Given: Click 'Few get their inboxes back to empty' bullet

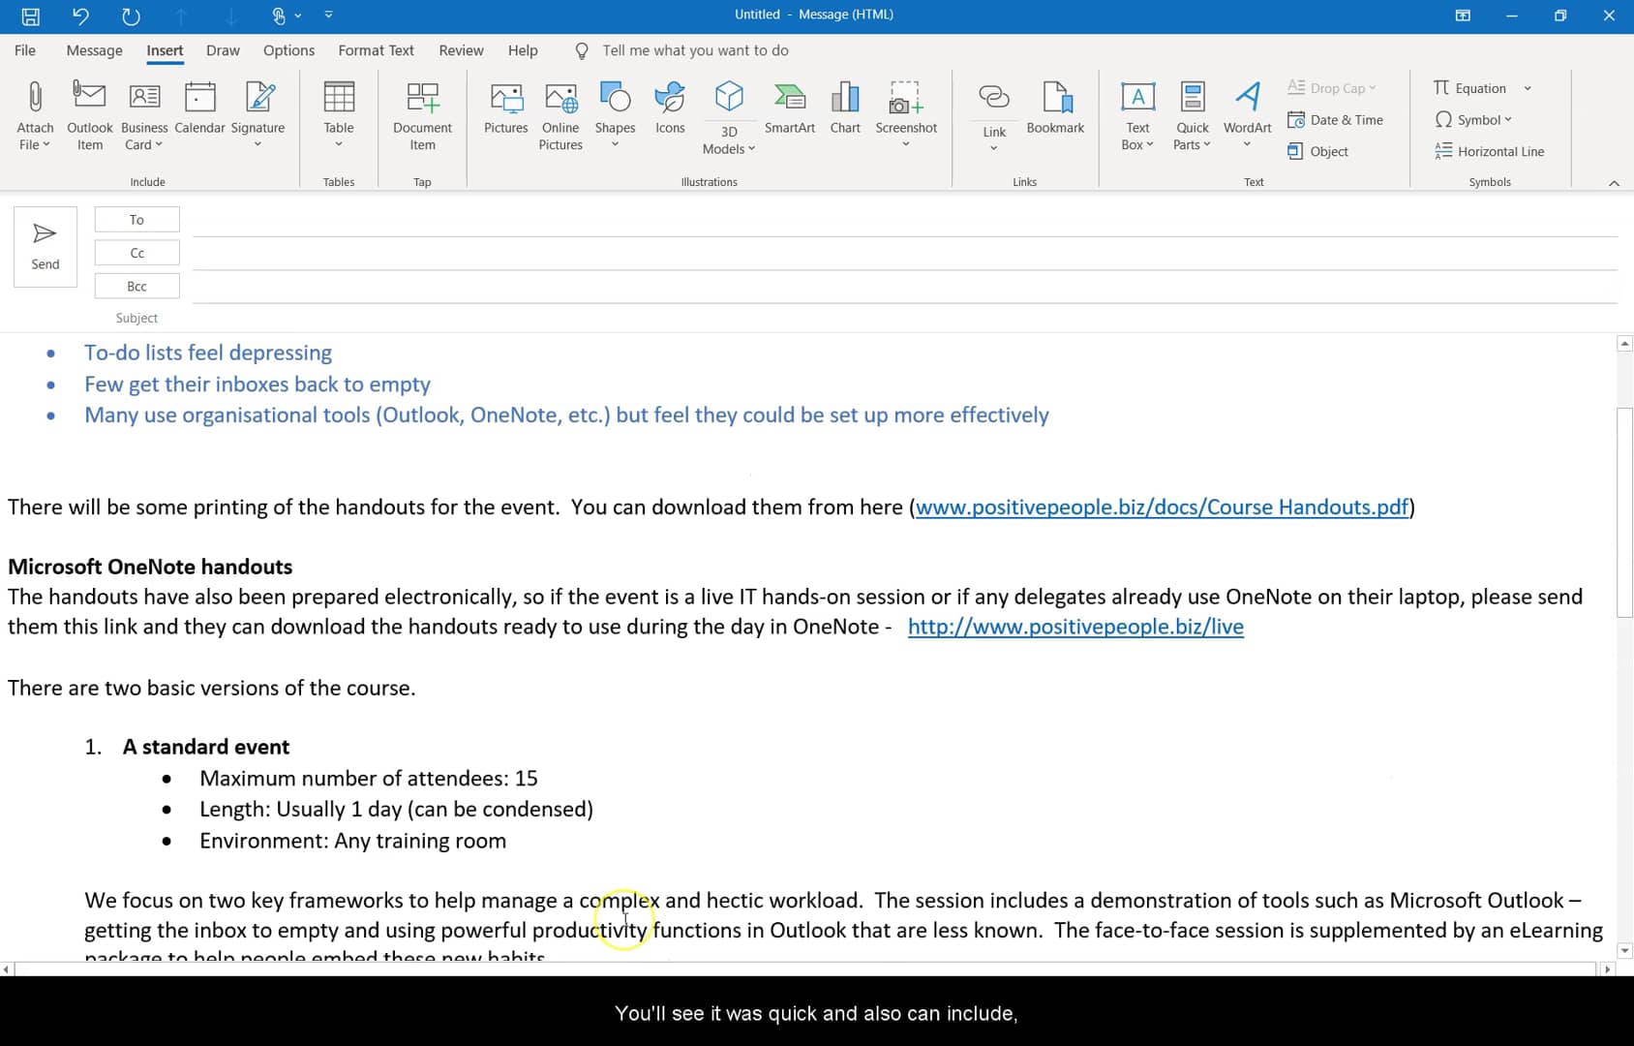Looking at the screenshot, I should (x=257, y=385).
